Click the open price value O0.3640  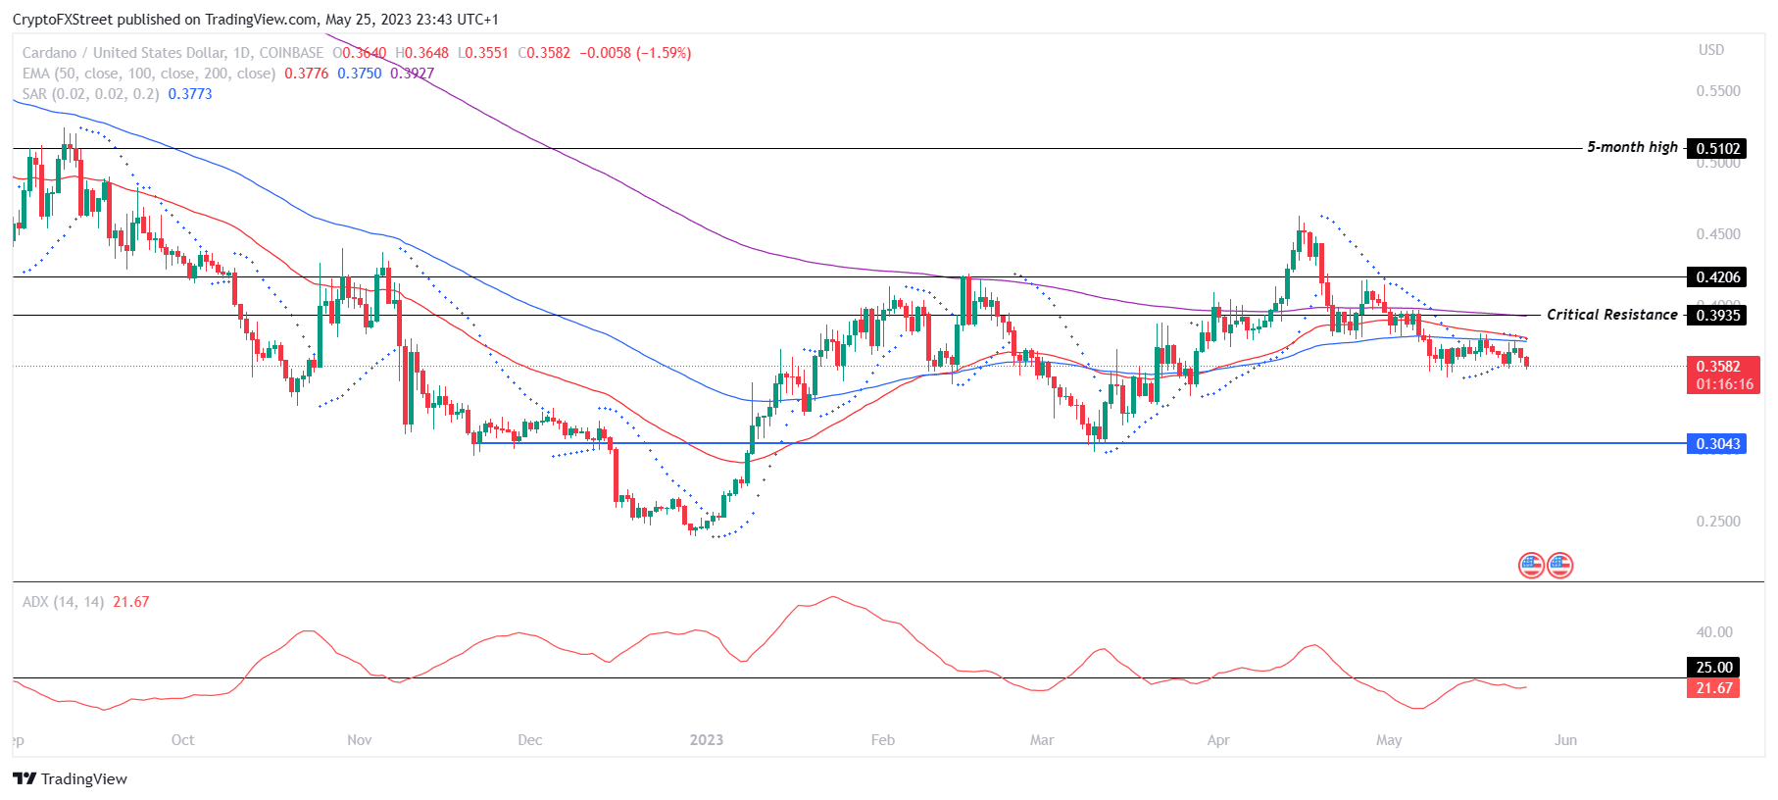(x=359, y=53)
